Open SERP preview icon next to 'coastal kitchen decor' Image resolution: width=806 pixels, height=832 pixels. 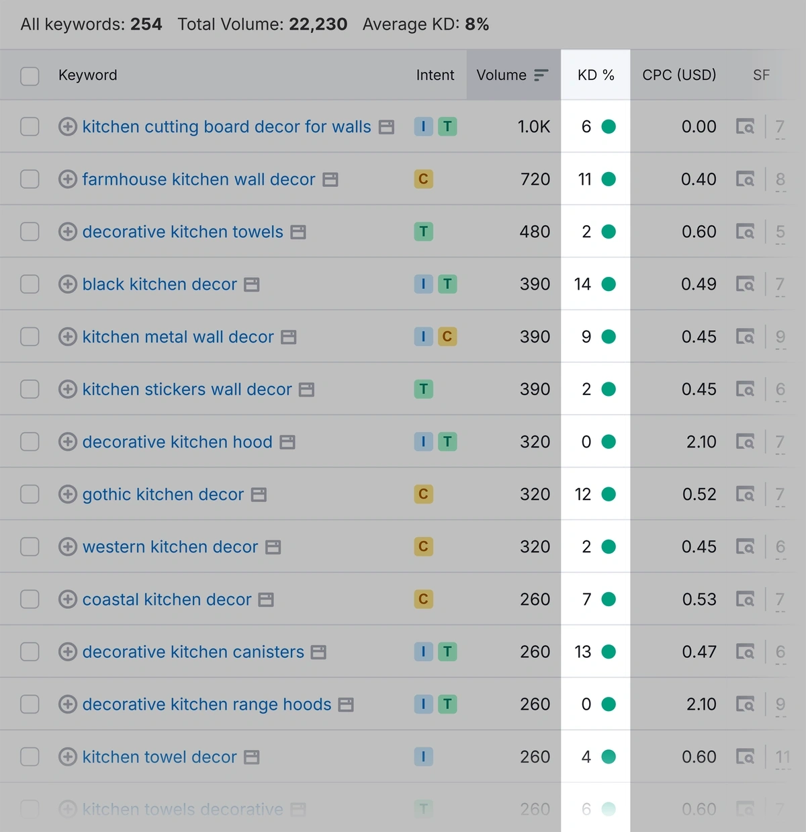coord(267,599)
